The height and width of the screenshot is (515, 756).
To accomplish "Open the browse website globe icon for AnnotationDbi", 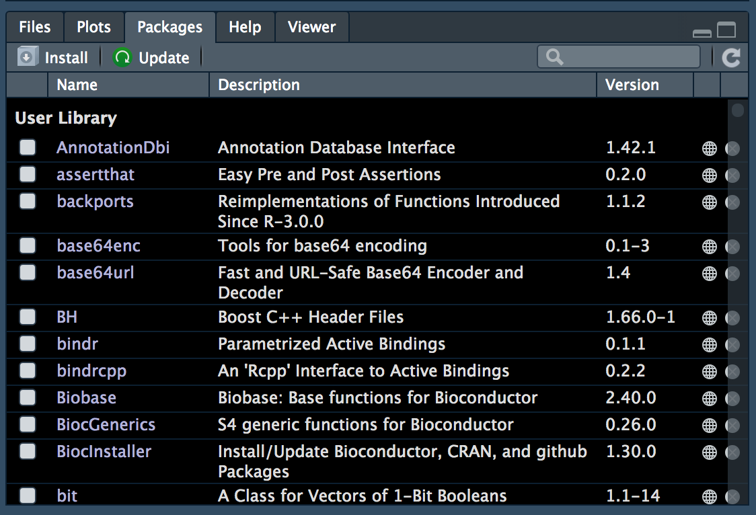I will [710, 148].
